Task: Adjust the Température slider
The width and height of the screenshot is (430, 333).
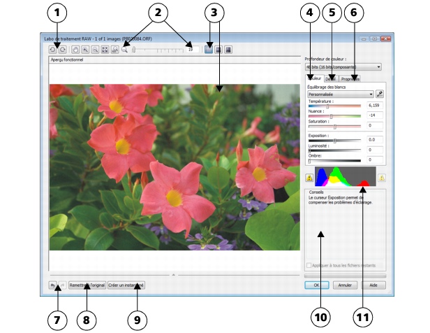Action: click(x=334, y=106)
